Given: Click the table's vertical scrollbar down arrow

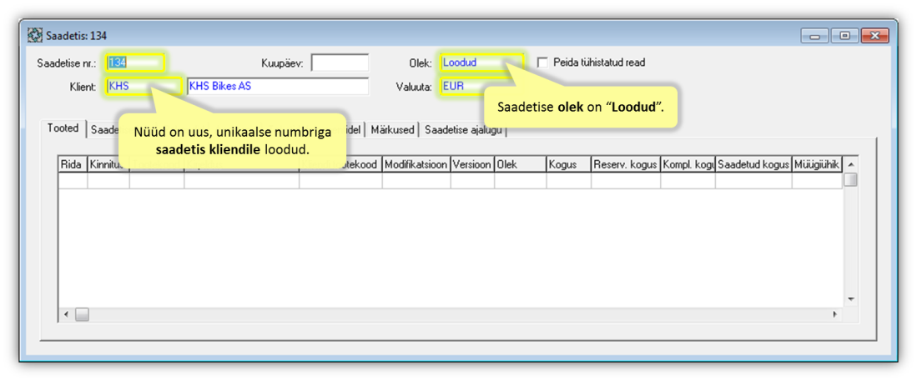Looking at the screenshot, I should pos(851,299).
